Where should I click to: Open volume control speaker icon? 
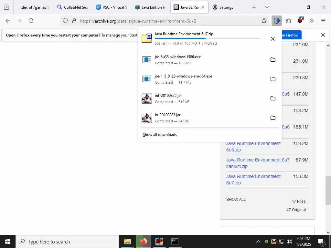pyautogui.click(x=289, y=242)
